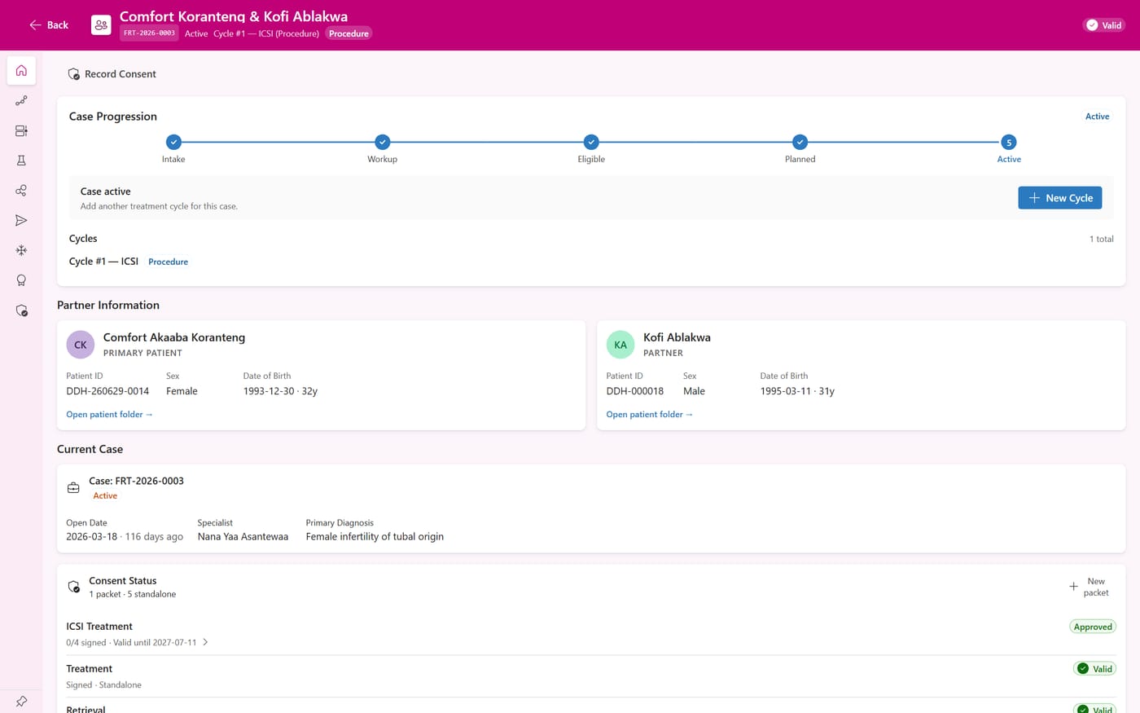Click Record Consent label
1140x713 pixels.
pos(121,74)
